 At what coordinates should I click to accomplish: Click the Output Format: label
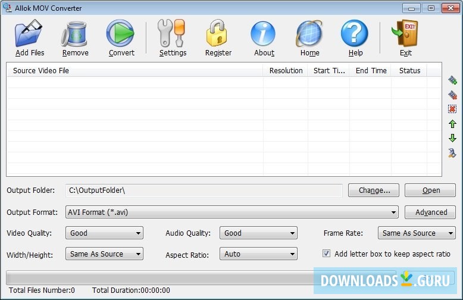coord(32,212)
